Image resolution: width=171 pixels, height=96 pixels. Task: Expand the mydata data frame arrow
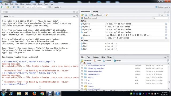81,24
